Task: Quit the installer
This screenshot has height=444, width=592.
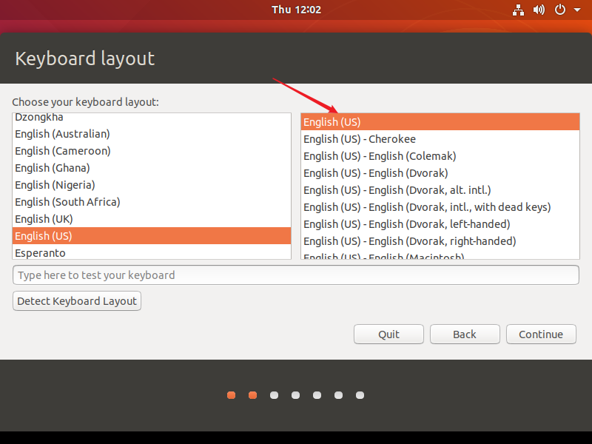Action: pyautogui.click(x=389, y=334)
